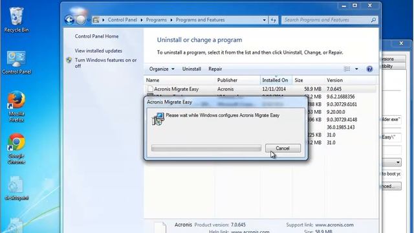The height and width of the screenshot is (233, 414).
Task: Click the Acronis publisher cell
Action: tap(226, 89)
